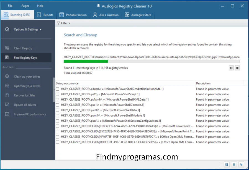This screenshot has height=170, width=249.
Task: Switch to the Reports tab
Action: point(45,15)
